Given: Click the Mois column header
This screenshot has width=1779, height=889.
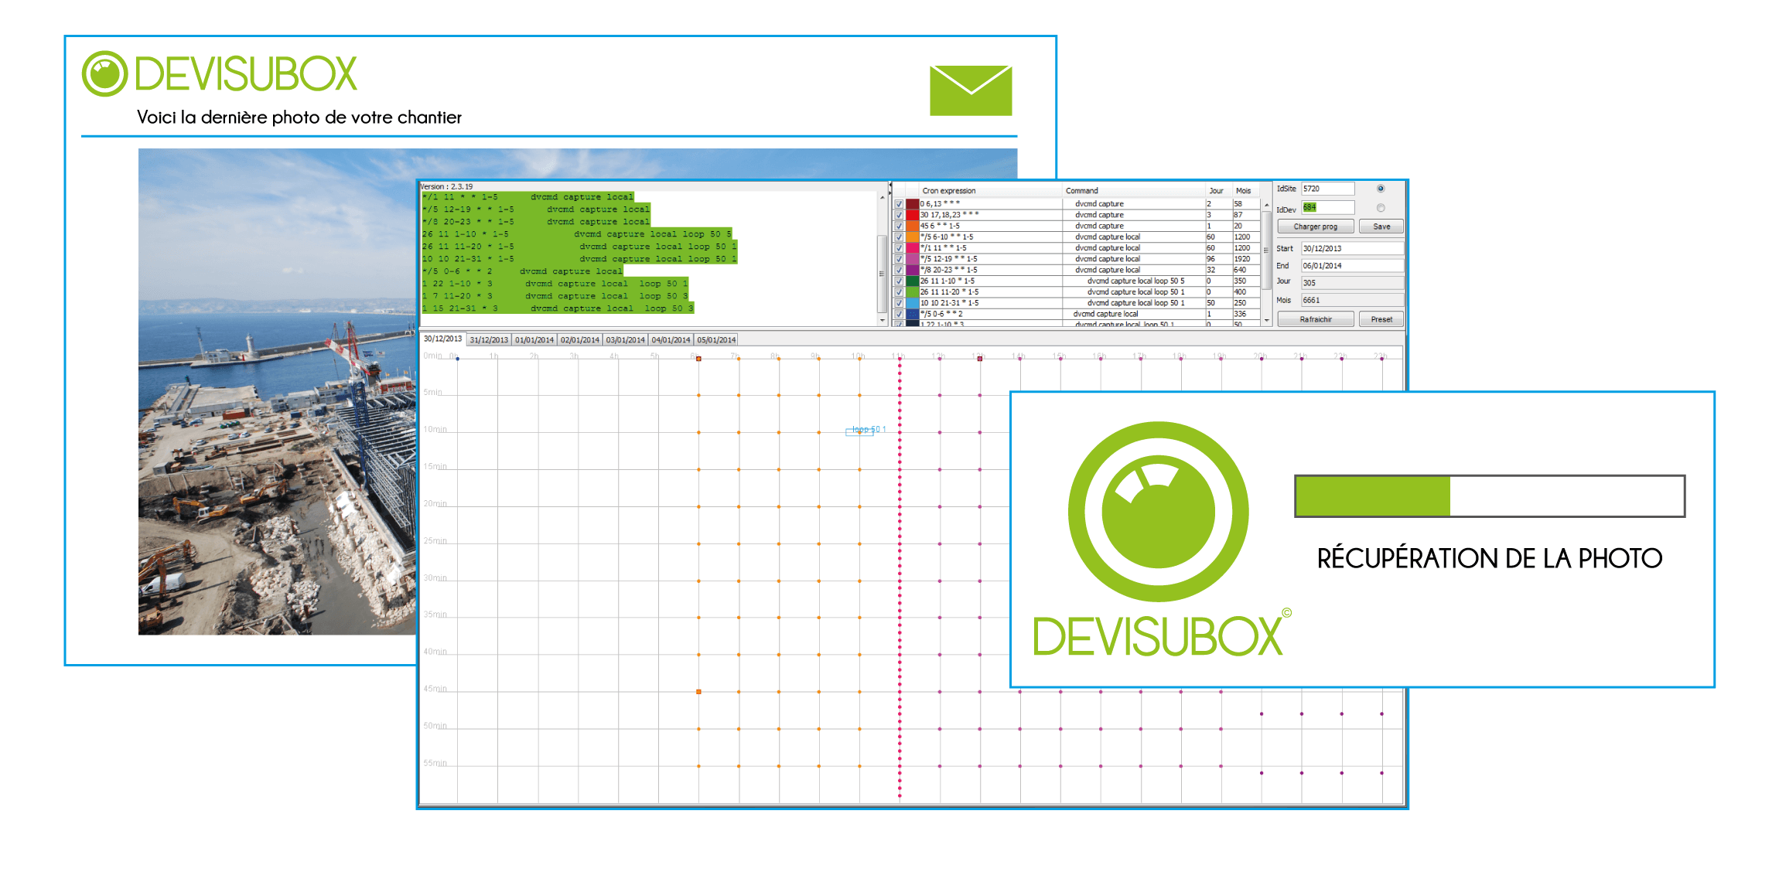Looking at the screenshot, I should (x=1245, y=191).
